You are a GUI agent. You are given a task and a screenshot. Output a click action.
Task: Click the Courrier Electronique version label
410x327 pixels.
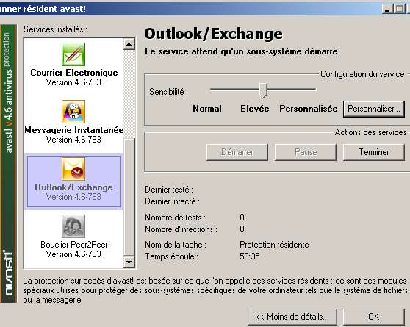click(73, 82)
